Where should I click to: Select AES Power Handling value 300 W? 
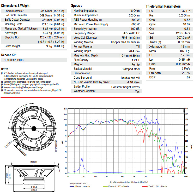point(136,20)
